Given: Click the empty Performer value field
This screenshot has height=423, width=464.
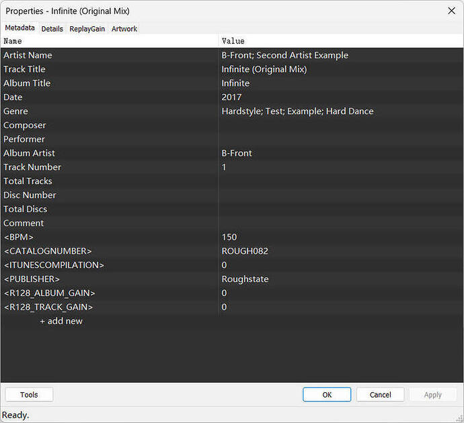Looking at the screenshot, I should click(341, 139).
